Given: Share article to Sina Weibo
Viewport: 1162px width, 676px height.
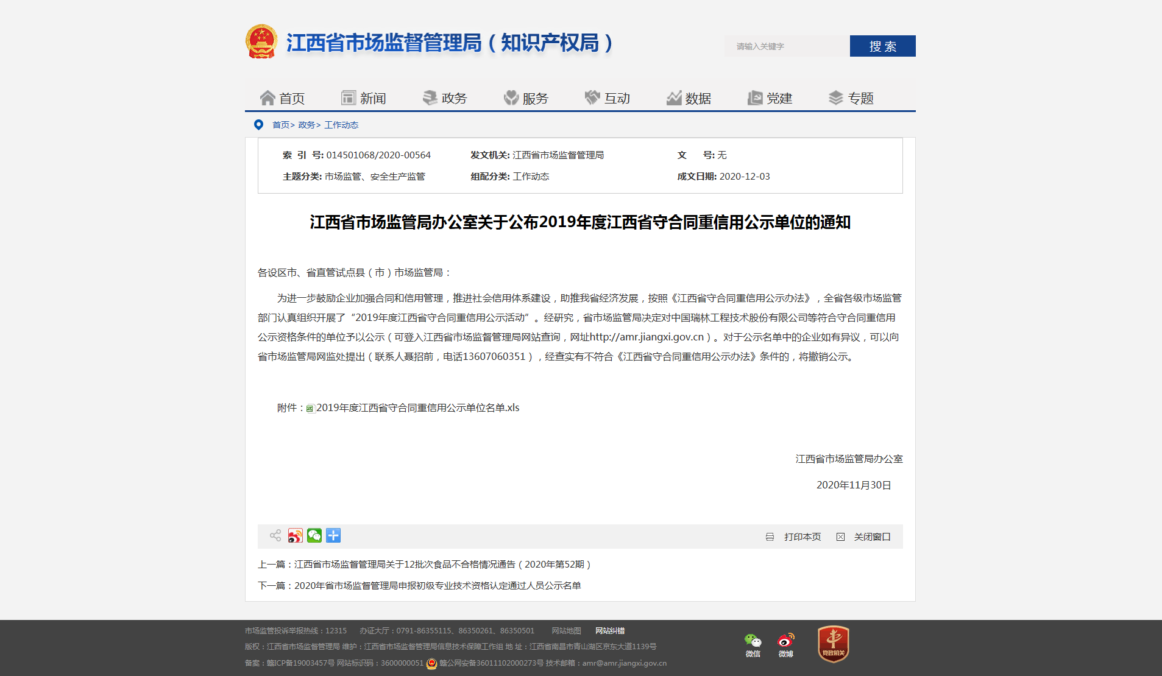Looking at the screenshot, I should coord(296,536).
